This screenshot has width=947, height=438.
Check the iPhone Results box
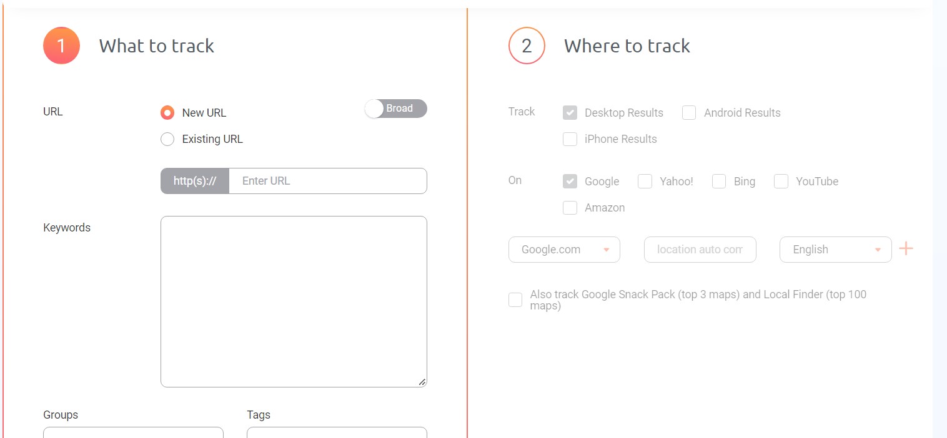(570, 139)
